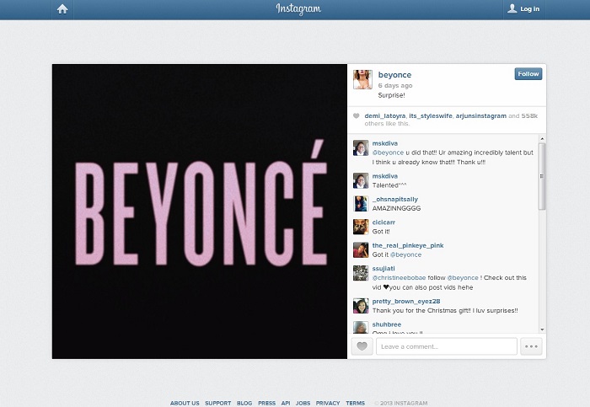
Task: Like the post with the heart button
Action: click(x=362, y=346)
